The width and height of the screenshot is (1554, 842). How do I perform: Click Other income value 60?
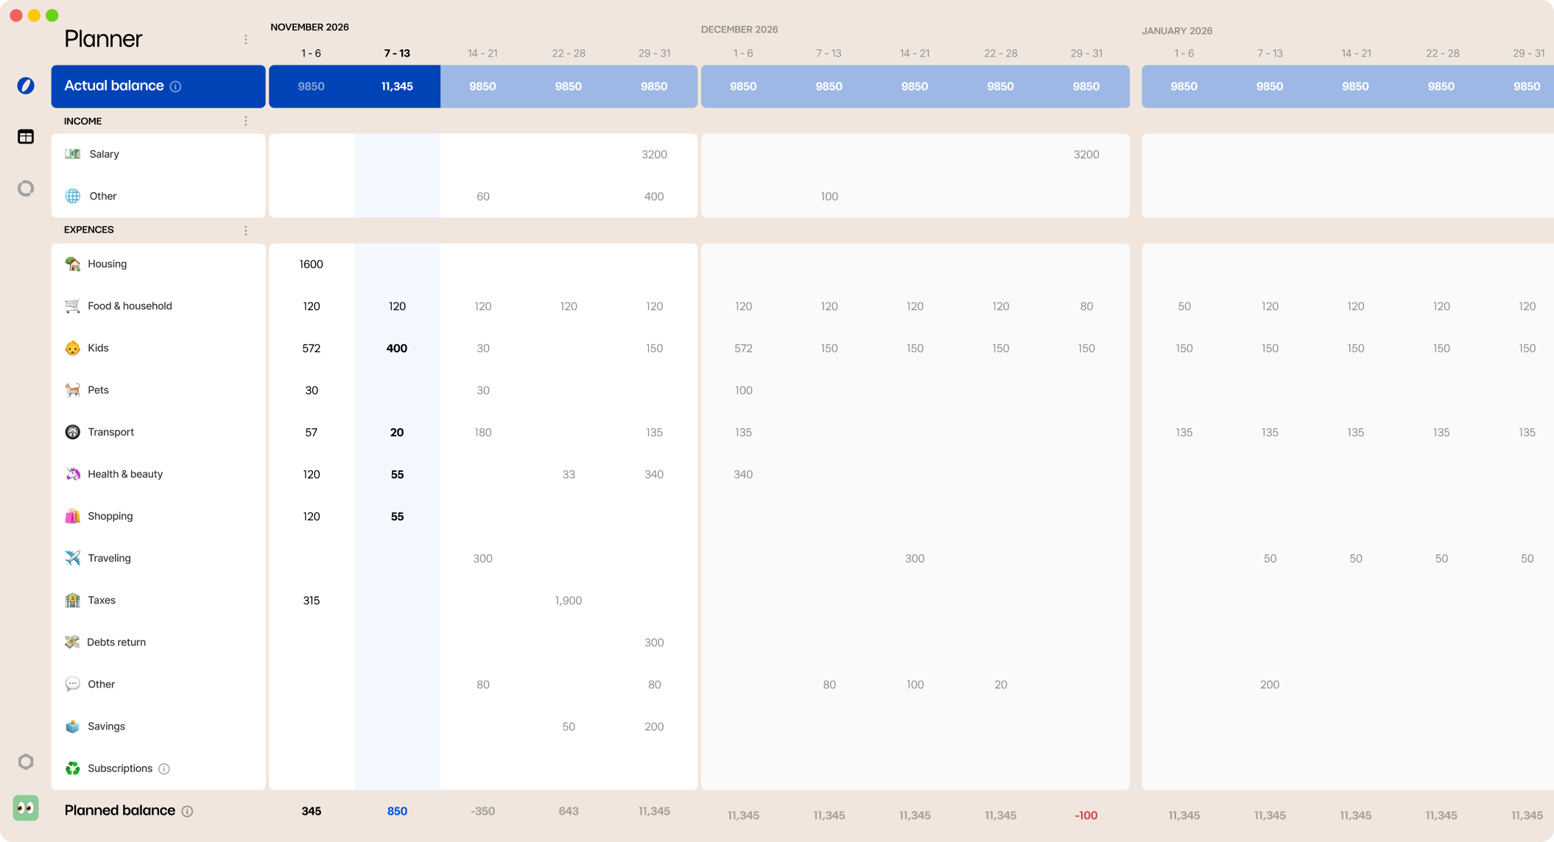tap(483, 197)
